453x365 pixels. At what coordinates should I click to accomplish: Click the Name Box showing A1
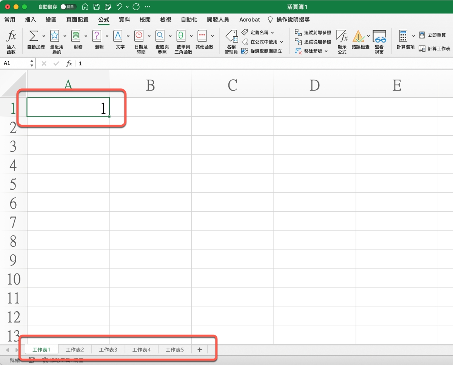(15, 63)
